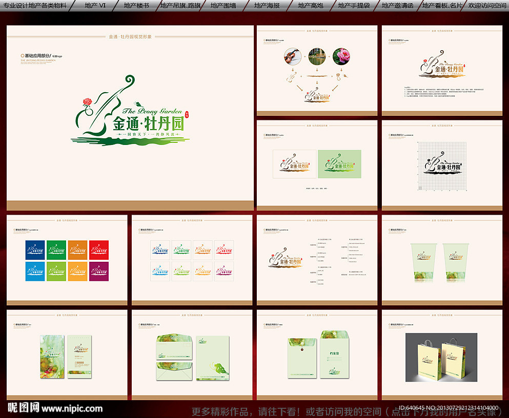
Task: Click the magenta logo on white tile
Action: [224, 271]
